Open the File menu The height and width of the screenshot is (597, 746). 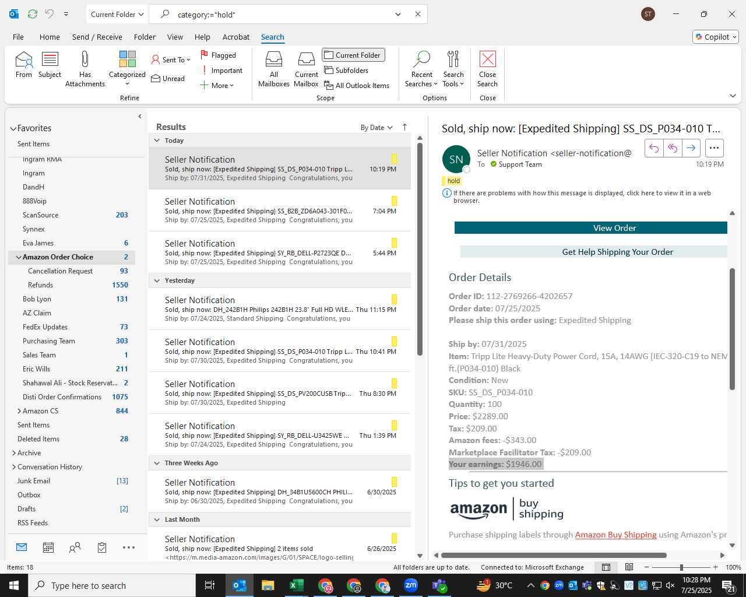pos(19,37)
